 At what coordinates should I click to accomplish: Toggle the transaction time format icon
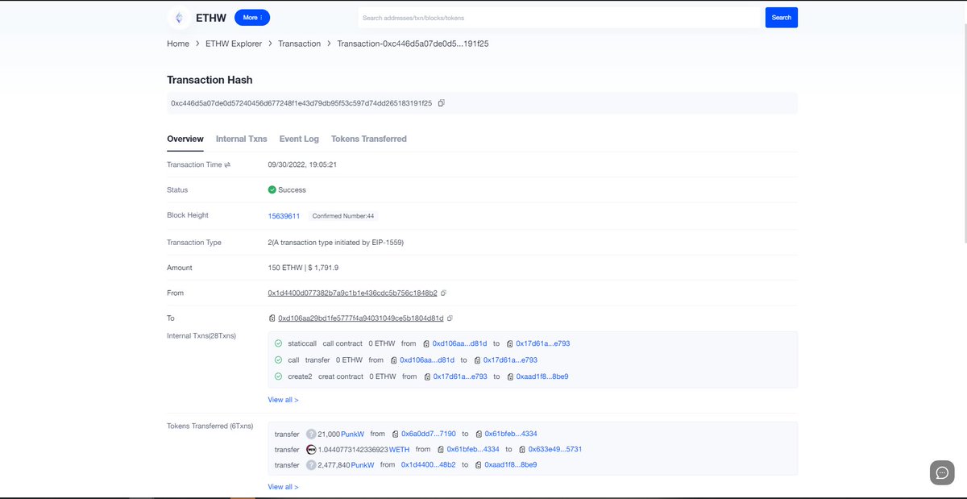227,164
